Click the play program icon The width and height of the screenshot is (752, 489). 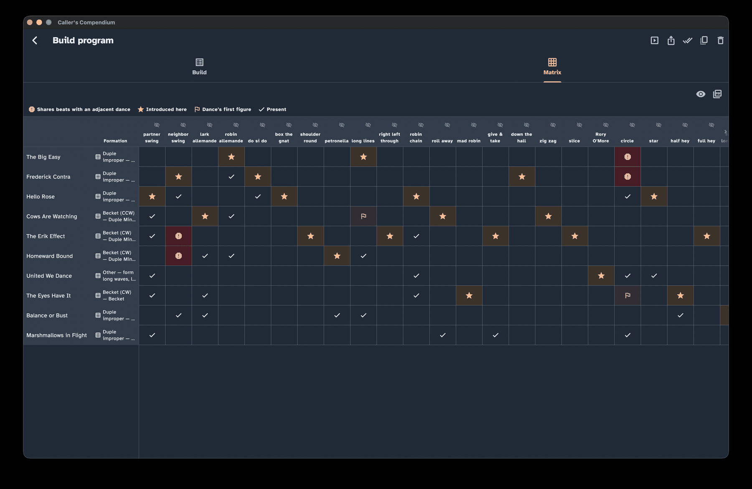tap(655, 41)
